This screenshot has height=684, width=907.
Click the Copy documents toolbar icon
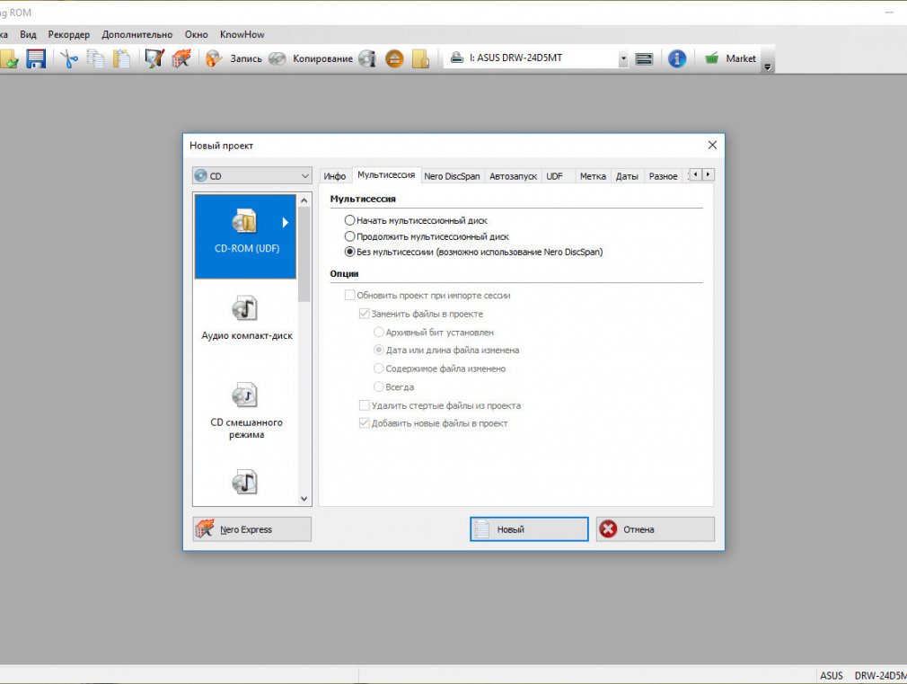(x=95, y=58)
